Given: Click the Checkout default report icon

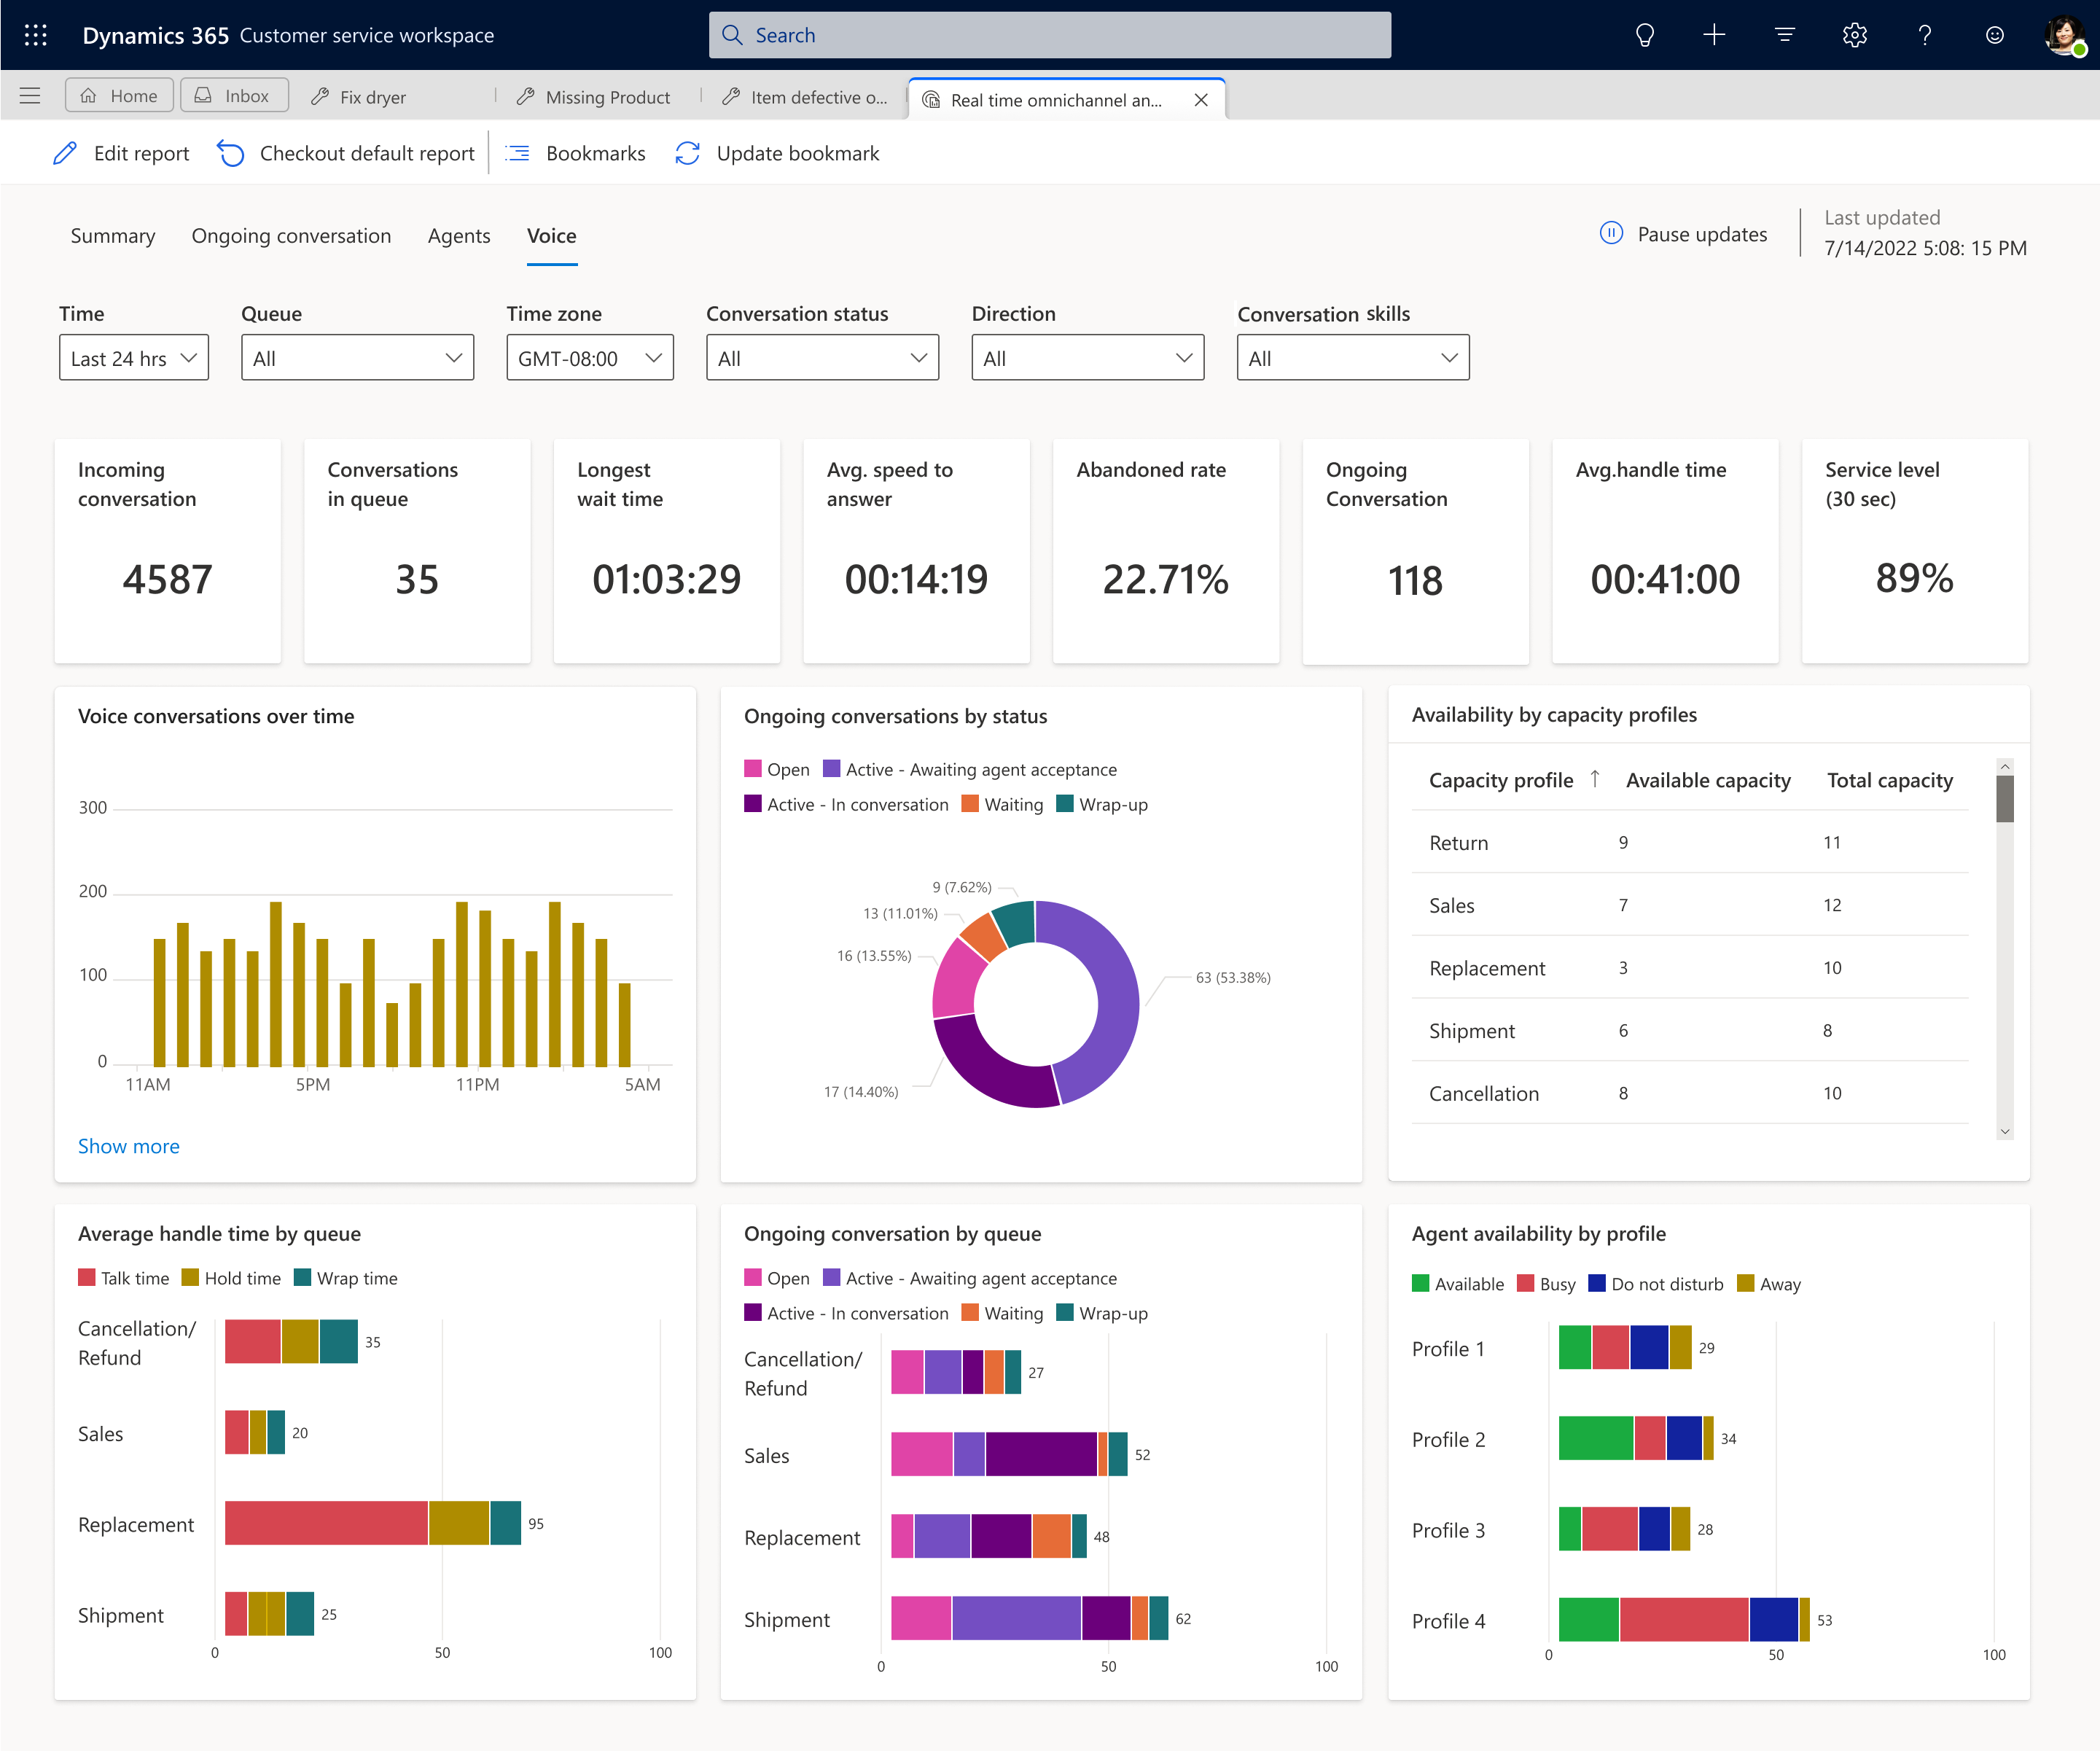Looking at the screenshot, I should click(x=230, y=154).
